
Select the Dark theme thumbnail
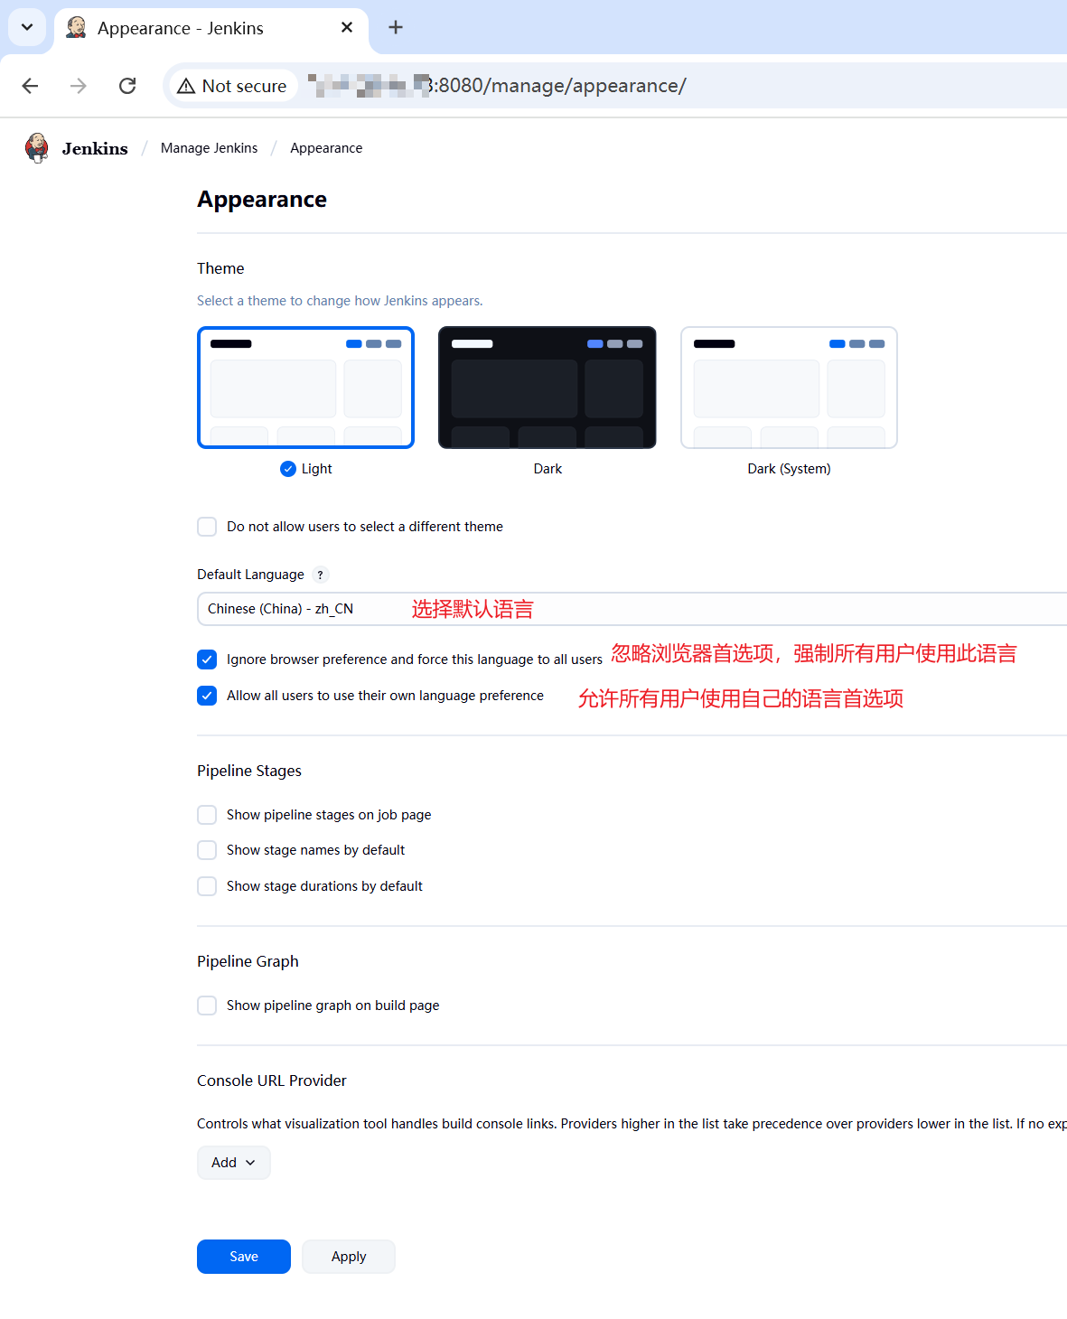pos(548,388)
